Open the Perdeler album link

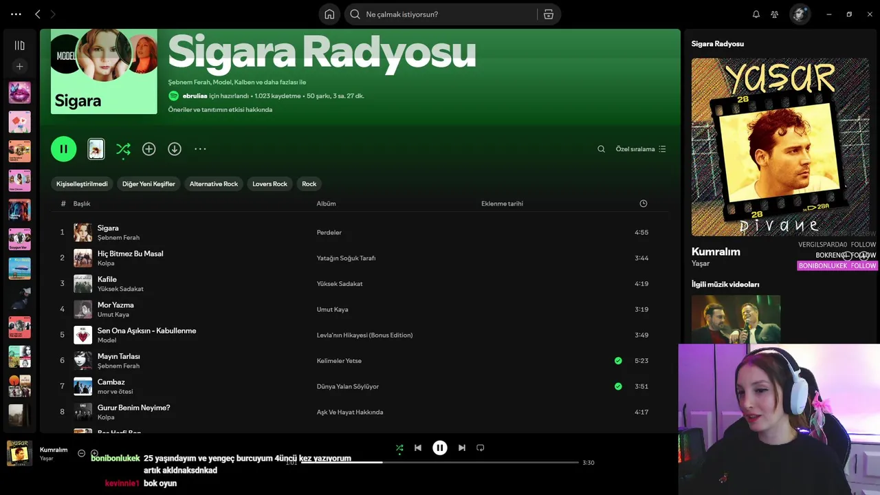[329, 232]
